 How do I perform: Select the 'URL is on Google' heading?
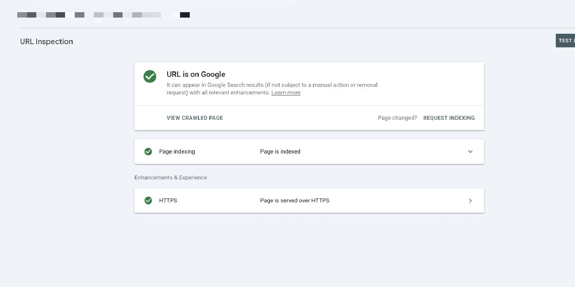[196, 74]
